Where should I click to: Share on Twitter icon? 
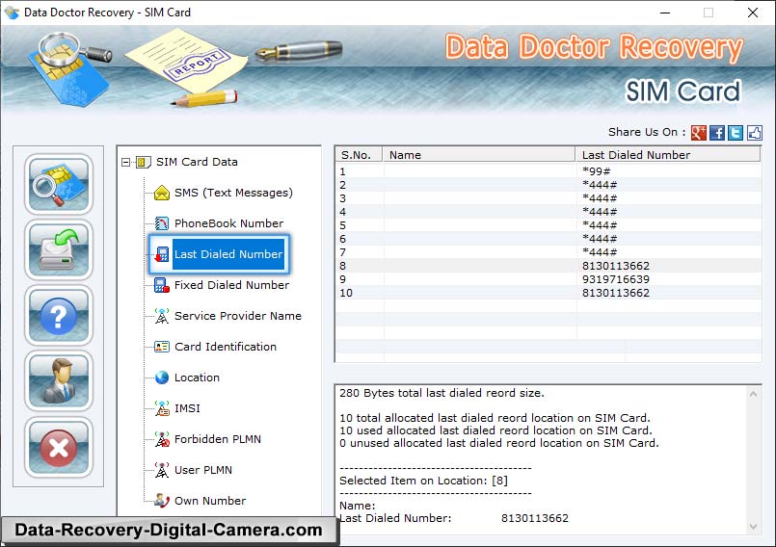pos(736,133)
